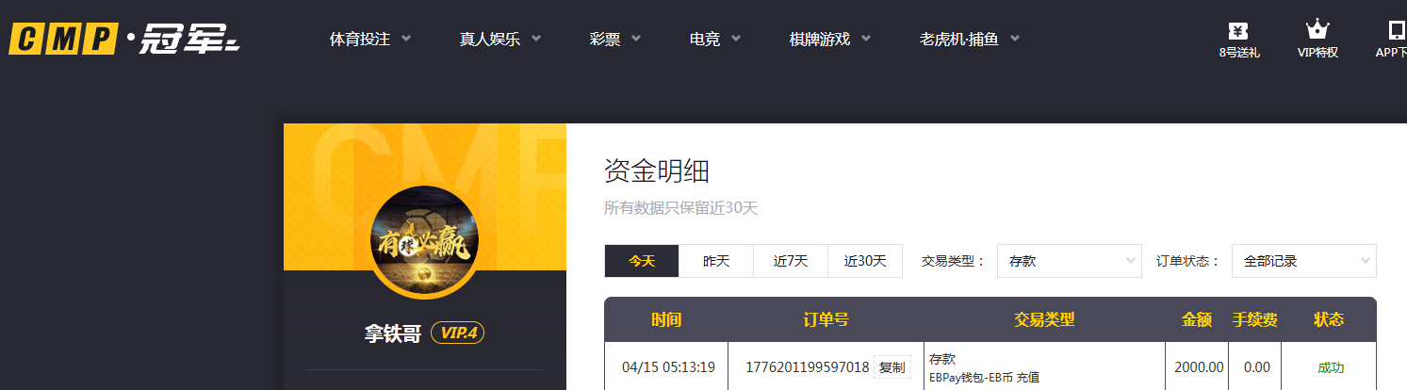The height and width of the screenshot is (390, 1407).
Task: Expand the arrow beside 棋牌游戏
Action: tap(866, 39)
